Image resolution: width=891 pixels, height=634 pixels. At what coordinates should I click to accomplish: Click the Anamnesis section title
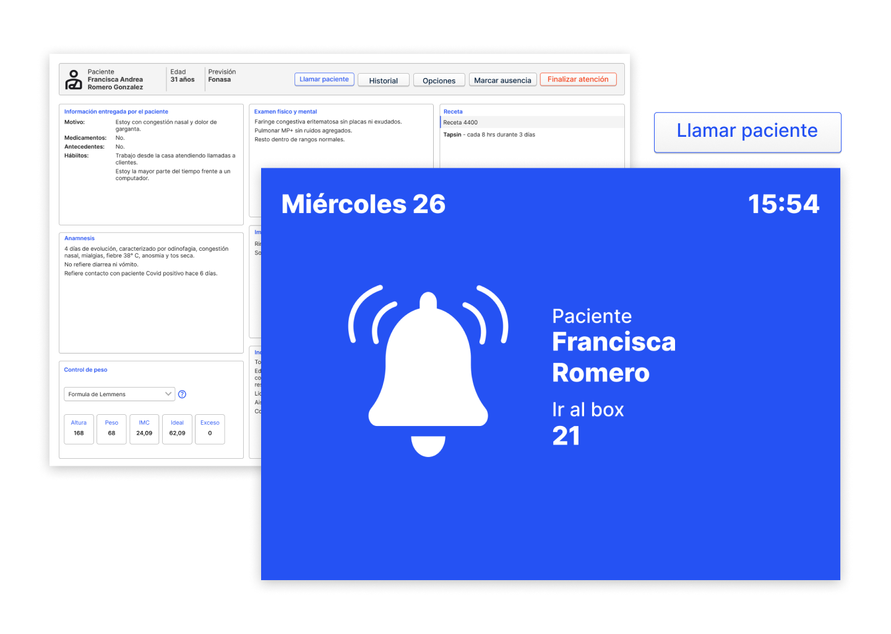pos(79,238)
